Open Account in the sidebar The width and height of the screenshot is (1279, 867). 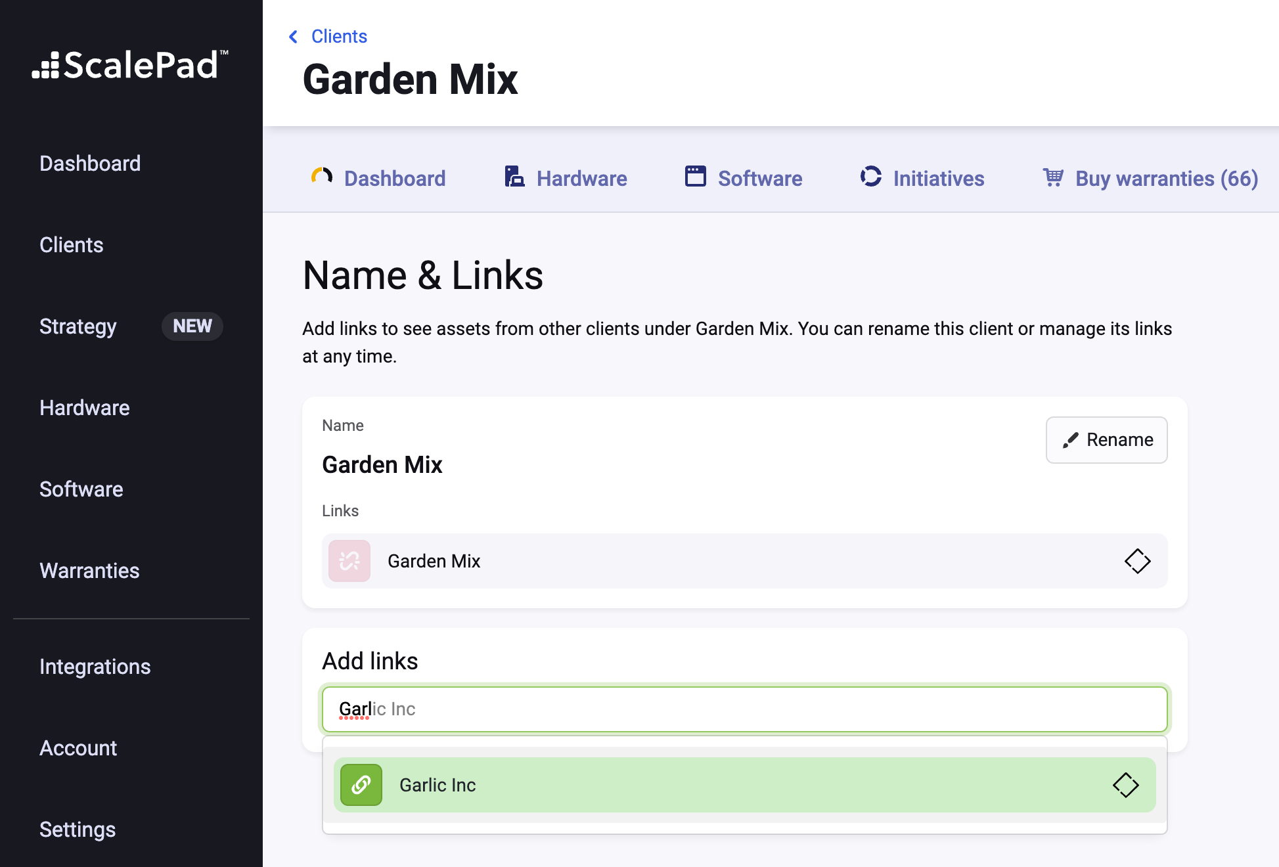click(78, 748)
